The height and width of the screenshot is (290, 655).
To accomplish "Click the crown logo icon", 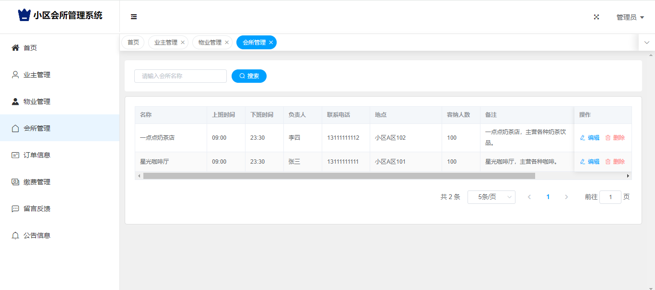I will tap(24, 15).
